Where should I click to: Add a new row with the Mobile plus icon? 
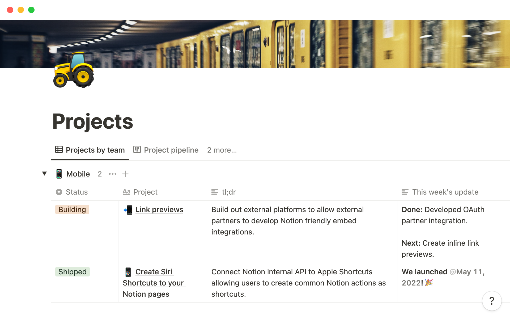(x=125, y=174)
